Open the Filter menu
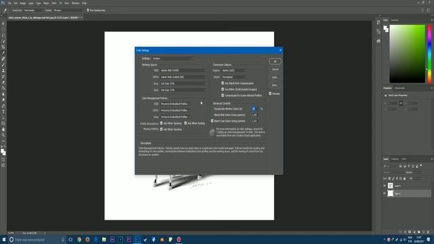Screen dimensions: 434x244 click(x=54, y=3)
